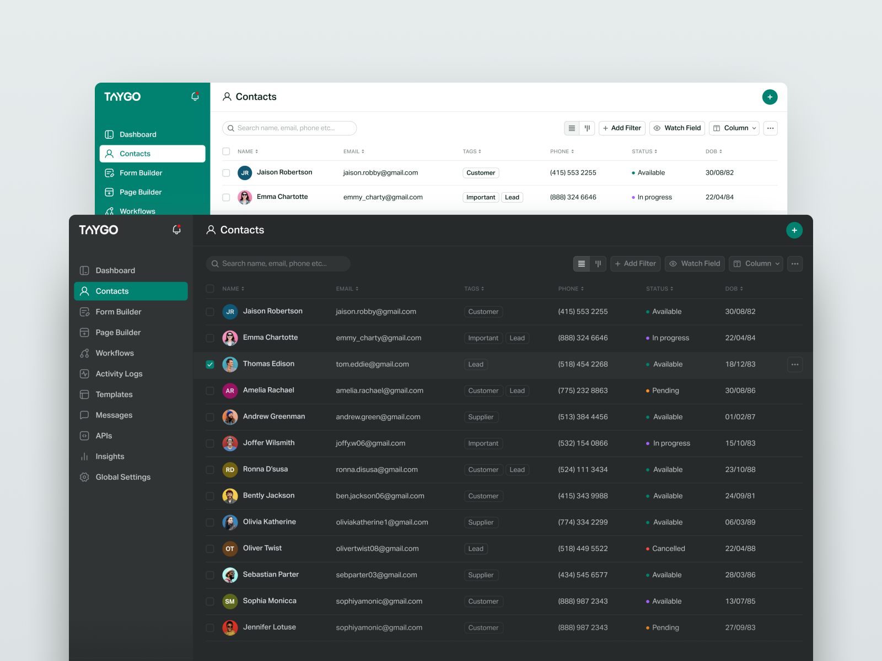This screenshot has height=661, width=882.
Task: Click the notification bell in the dark sidebar
Action: click(176, 230)
